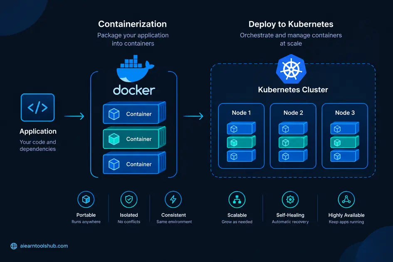Click the Portable cube icon
This screenshot has height=262, width=393.
click(86, 200)
